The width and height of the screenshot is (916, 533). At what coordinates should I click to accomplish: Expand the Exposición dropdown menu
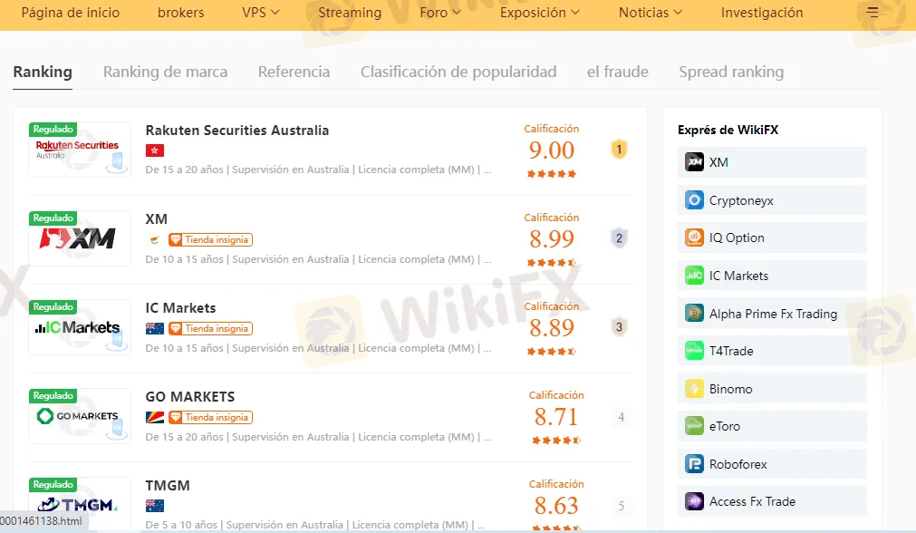pyautogui.click(x=540, y=13)
